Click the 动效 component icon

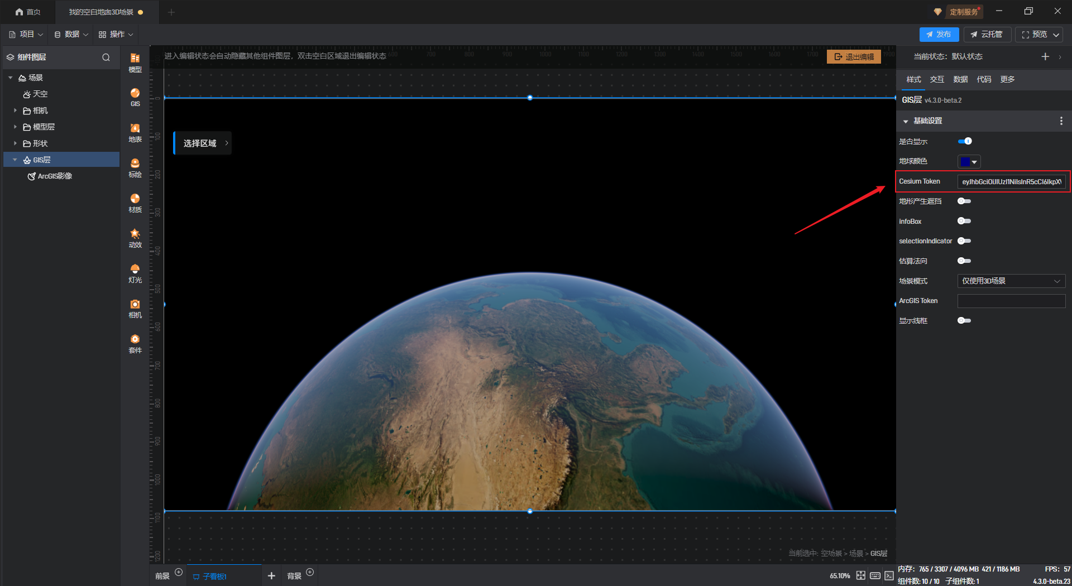[x=135, y=238]
